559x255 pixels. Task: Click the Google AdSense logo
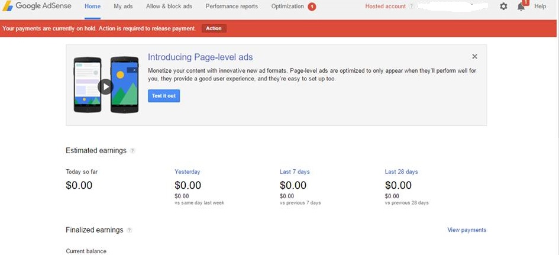point(37,6)
